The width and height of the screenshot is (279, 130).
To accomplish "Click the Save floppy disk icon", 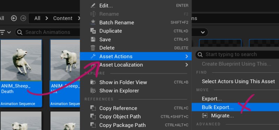I will [x=93, y=39].
